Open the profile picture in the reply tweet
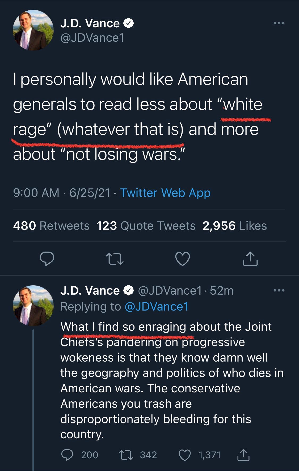Viewport: 299px width, 471px height. [x=33, y=305]
